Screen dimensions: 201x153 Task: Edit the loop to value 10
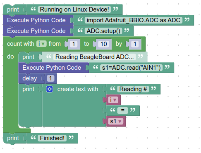coord(103,44)
